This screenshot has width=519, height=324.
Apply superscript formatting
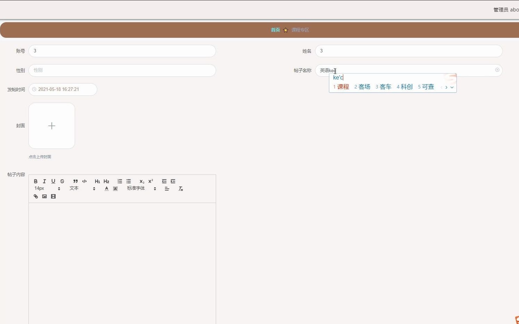click(151, 181)
